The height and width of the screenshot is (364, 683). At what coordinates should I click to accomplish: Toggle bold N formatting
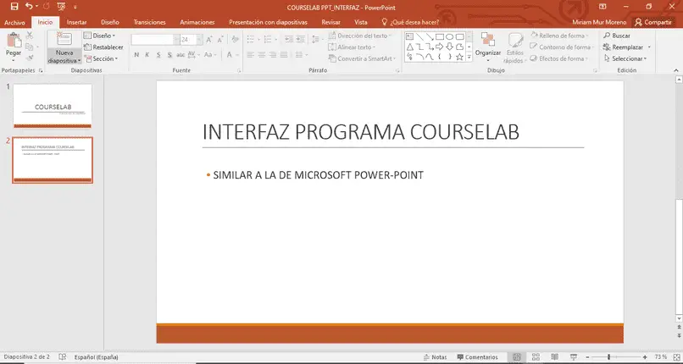click(x=136, y=55)
